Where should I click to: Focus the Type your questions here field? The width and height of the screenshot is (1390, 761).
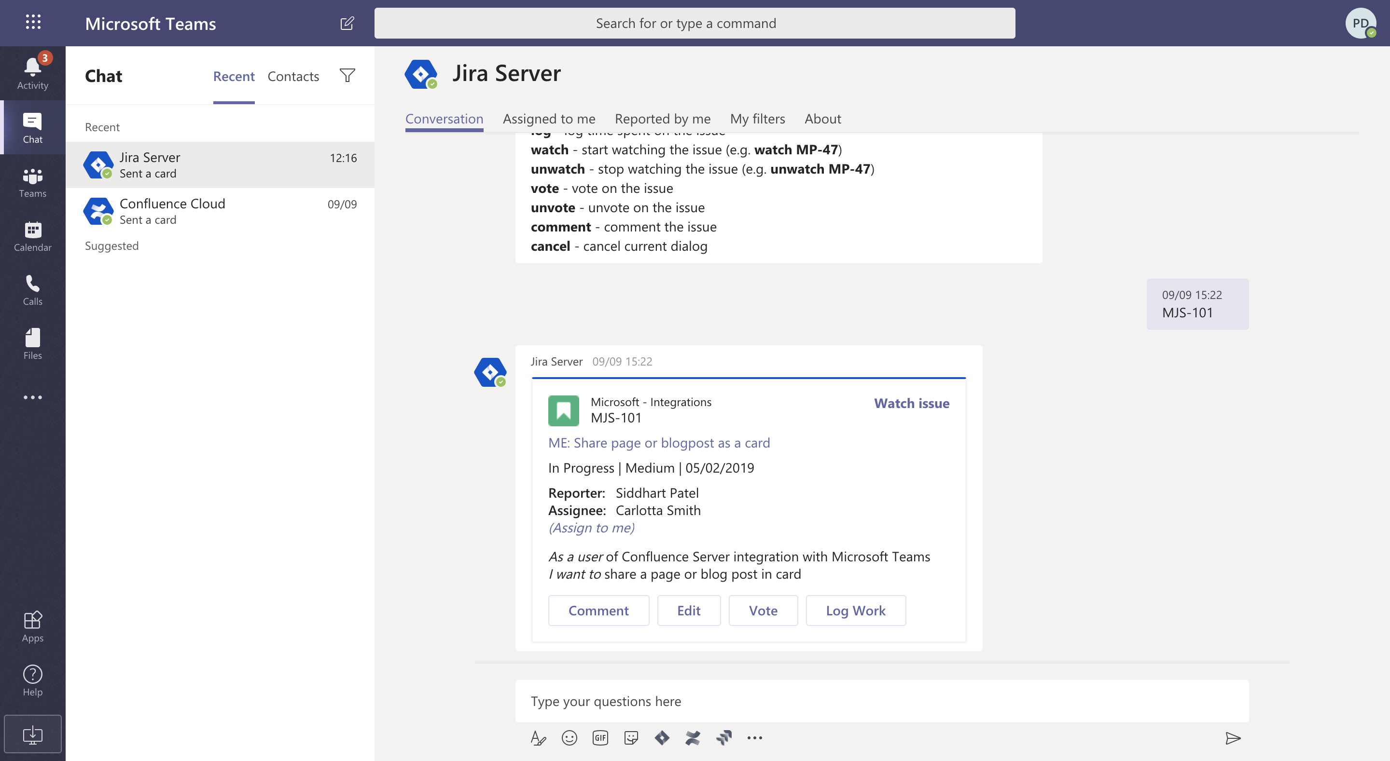pyautogui.click(x=882, y=701)
